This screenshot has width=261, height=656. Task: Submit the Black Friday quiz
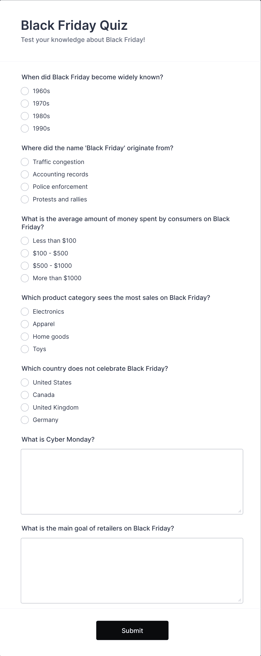tap(132, 630)
